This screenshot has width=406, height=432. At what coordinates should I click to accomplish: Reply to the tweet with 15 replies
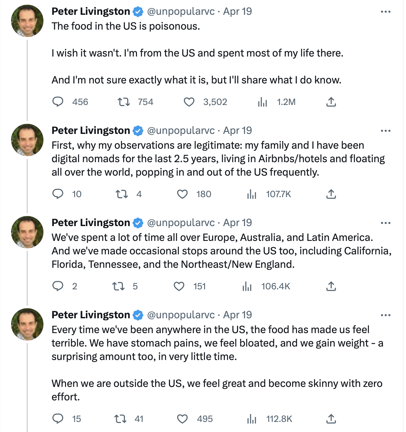click(58, 419)
